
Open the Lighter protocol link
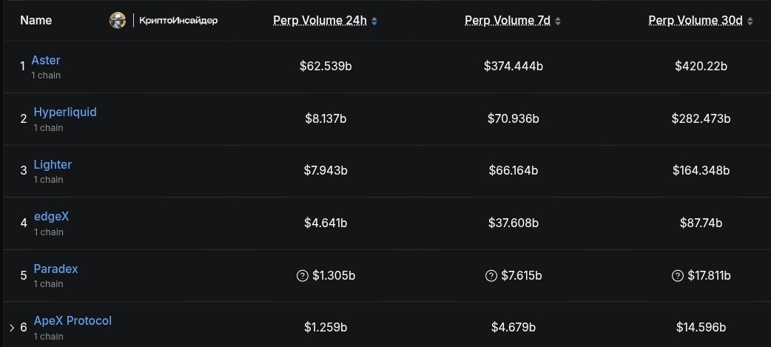[53, 164]
